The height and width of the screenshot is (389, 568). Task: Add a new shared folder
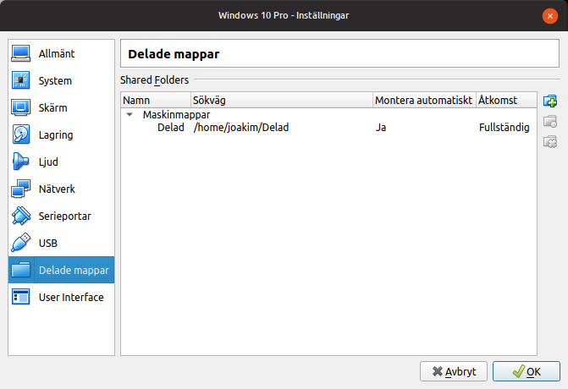[x=550, y=101]
